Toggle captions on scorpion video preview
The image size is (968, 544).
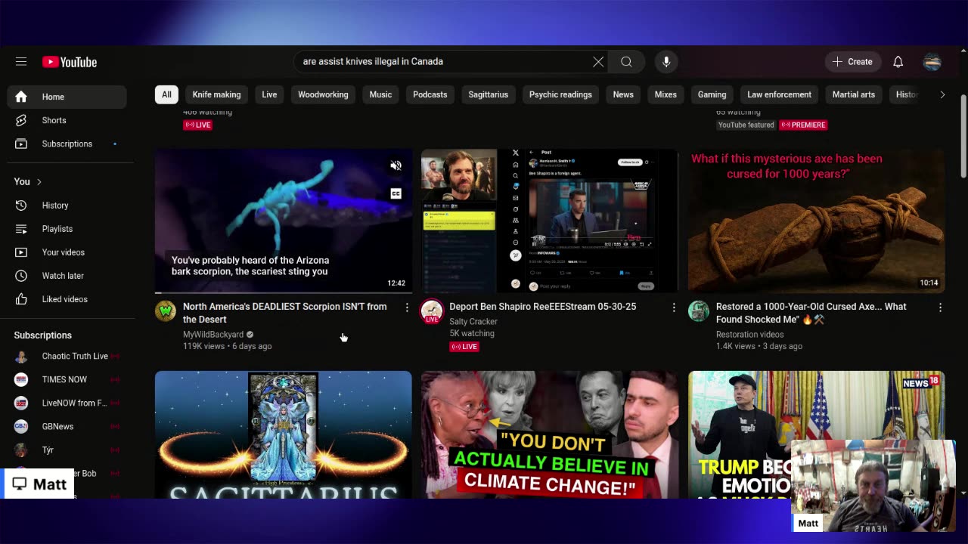click(x=396, y=194)
